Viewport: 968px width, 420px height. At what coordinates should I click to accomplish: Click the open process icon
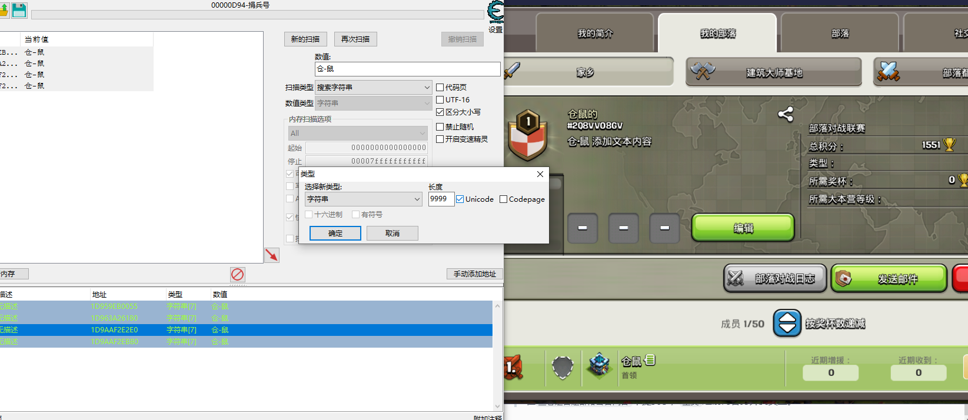pyautogui.click(x=4, y=10)
